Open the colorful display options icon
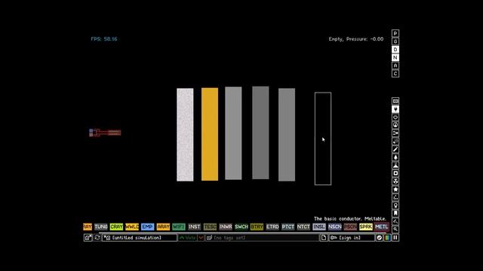The image size is (483, 271). pyautogui.click(x=387, y=238)
